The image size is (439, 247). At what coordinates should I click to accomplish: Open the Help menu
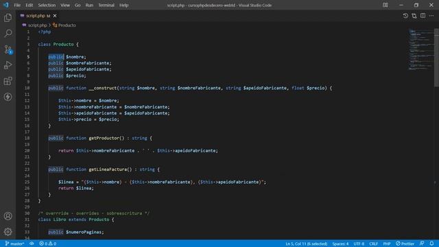123,5
